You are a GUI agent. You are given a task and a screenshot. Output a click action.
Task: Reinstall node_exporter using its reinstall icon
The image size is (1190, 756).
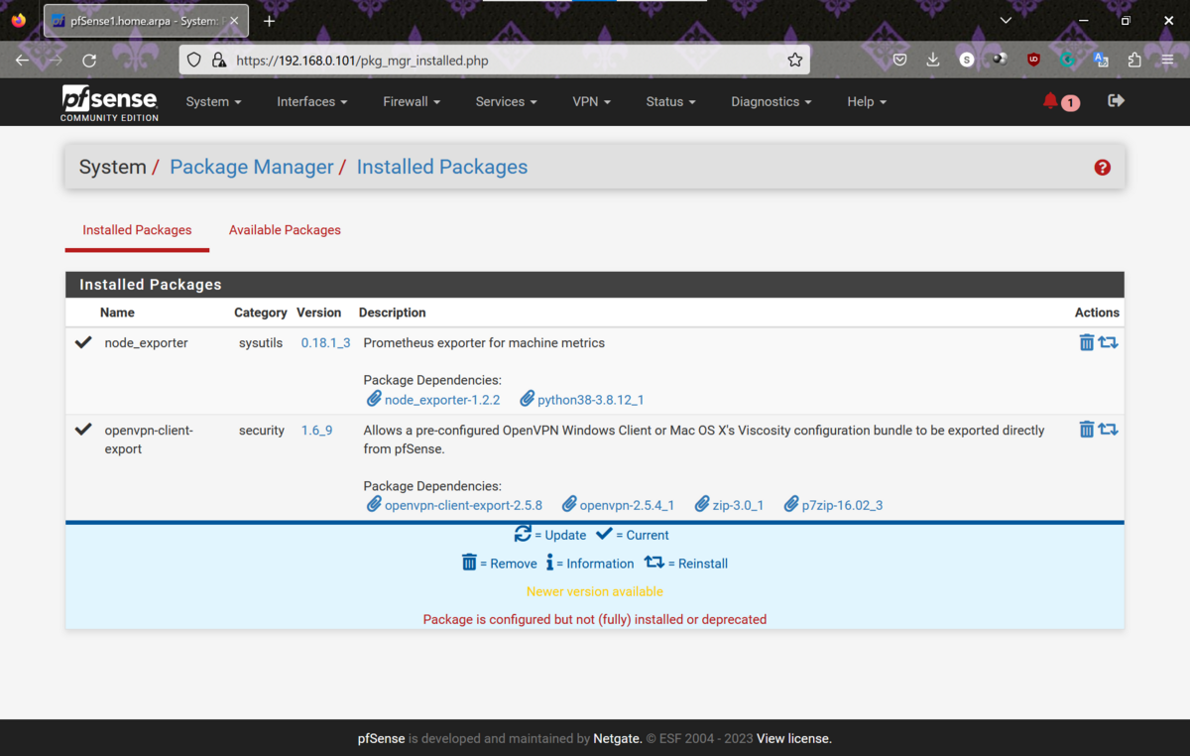(x=1109, y=341)
